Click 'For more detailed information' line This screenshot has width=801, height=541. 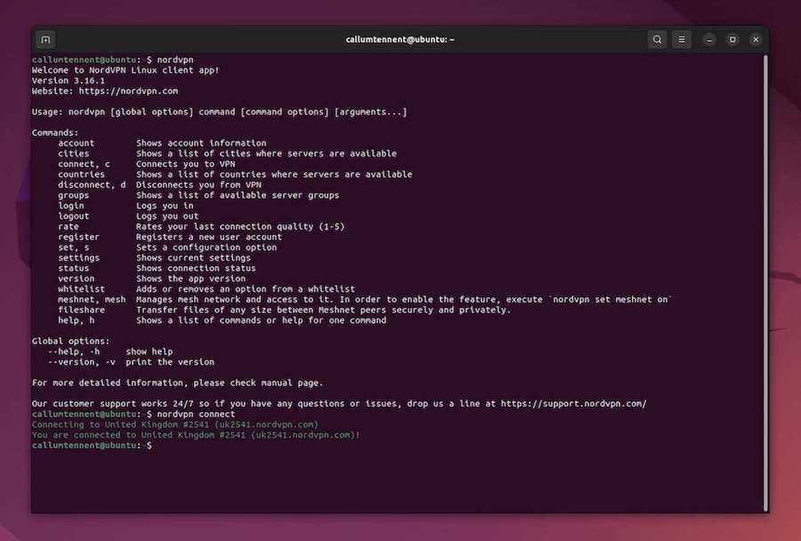coord(177,383)
